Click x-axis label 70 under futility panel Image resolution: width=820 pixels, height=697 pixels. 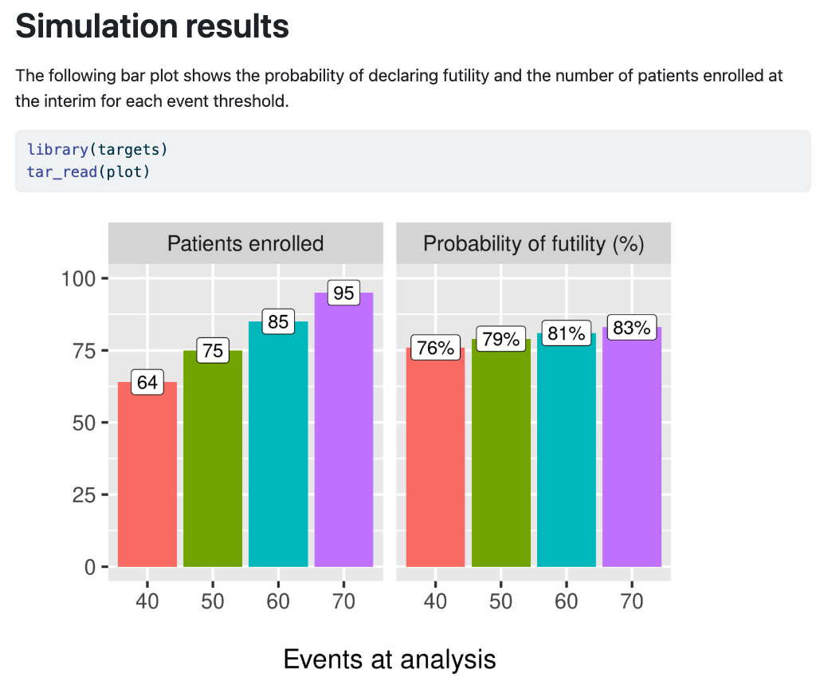pos(632,601)
